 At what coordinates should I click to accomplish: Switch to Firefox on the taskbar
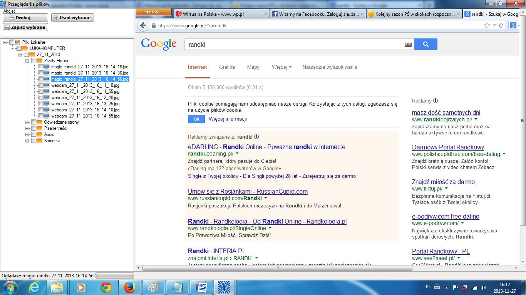coord(129,287)
